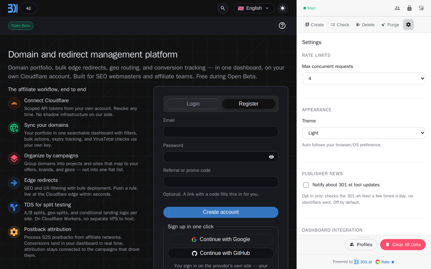Enable Notify about 301.st tool updates checkbox
Screen dimensions: 431x269
[x=306, y=185]
